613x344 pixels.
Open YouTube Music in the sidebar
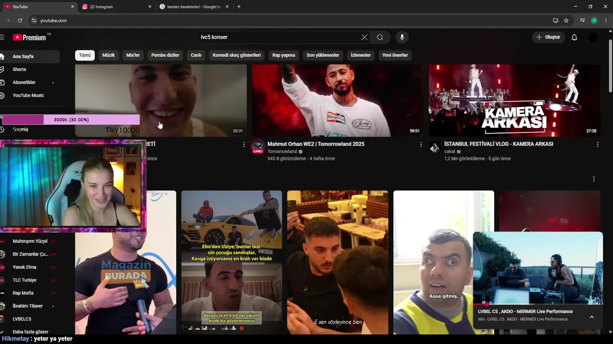30,95
